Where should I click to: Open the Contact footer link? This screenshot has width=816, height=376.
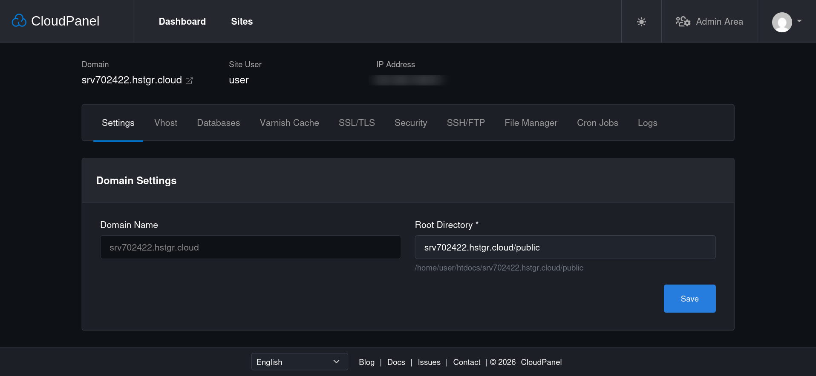(467, 362)
